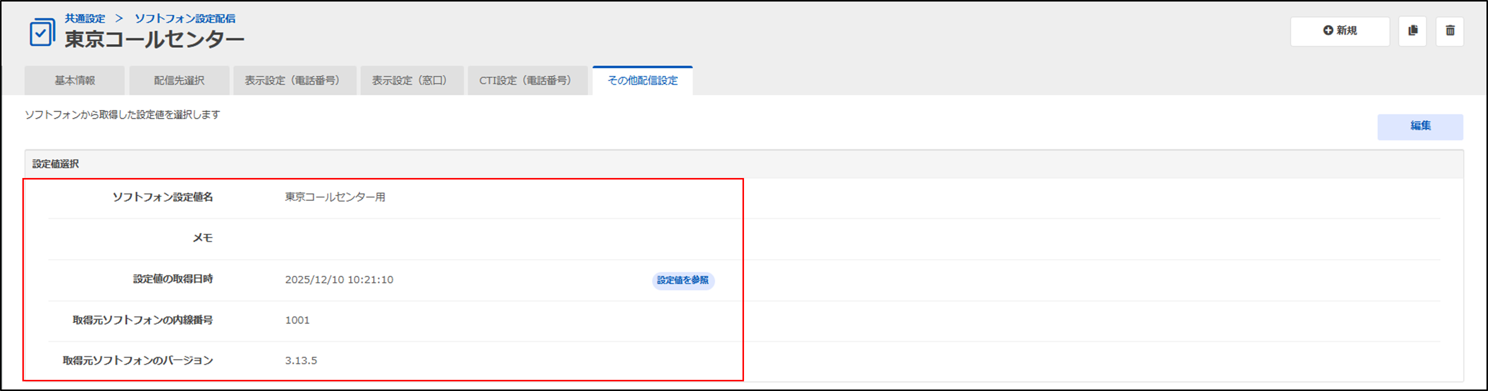The height and width of the screenshot is (391, 1488).
Task: Open 設定値を参照 to view settings
Action: 683,280
